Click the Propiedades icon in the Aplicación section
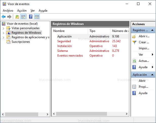 click(134, 87)
